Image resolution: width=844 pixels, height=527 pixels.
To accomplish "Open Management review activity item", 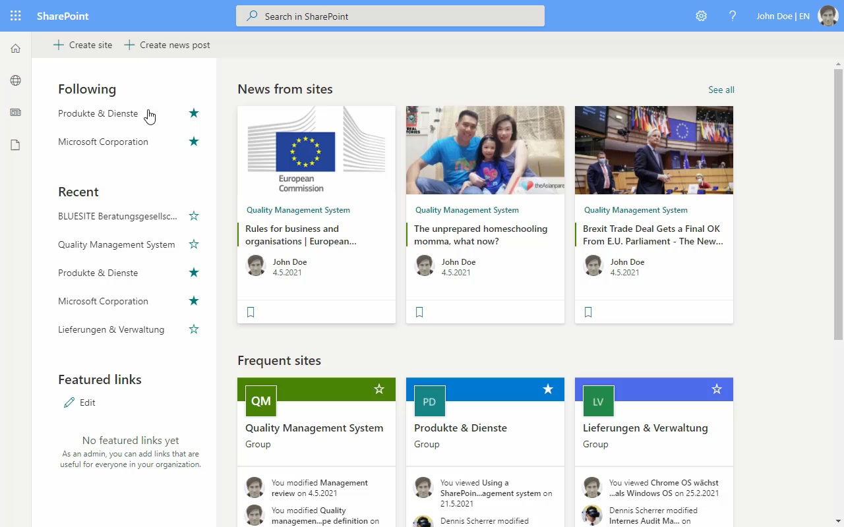I will [320, 488].
